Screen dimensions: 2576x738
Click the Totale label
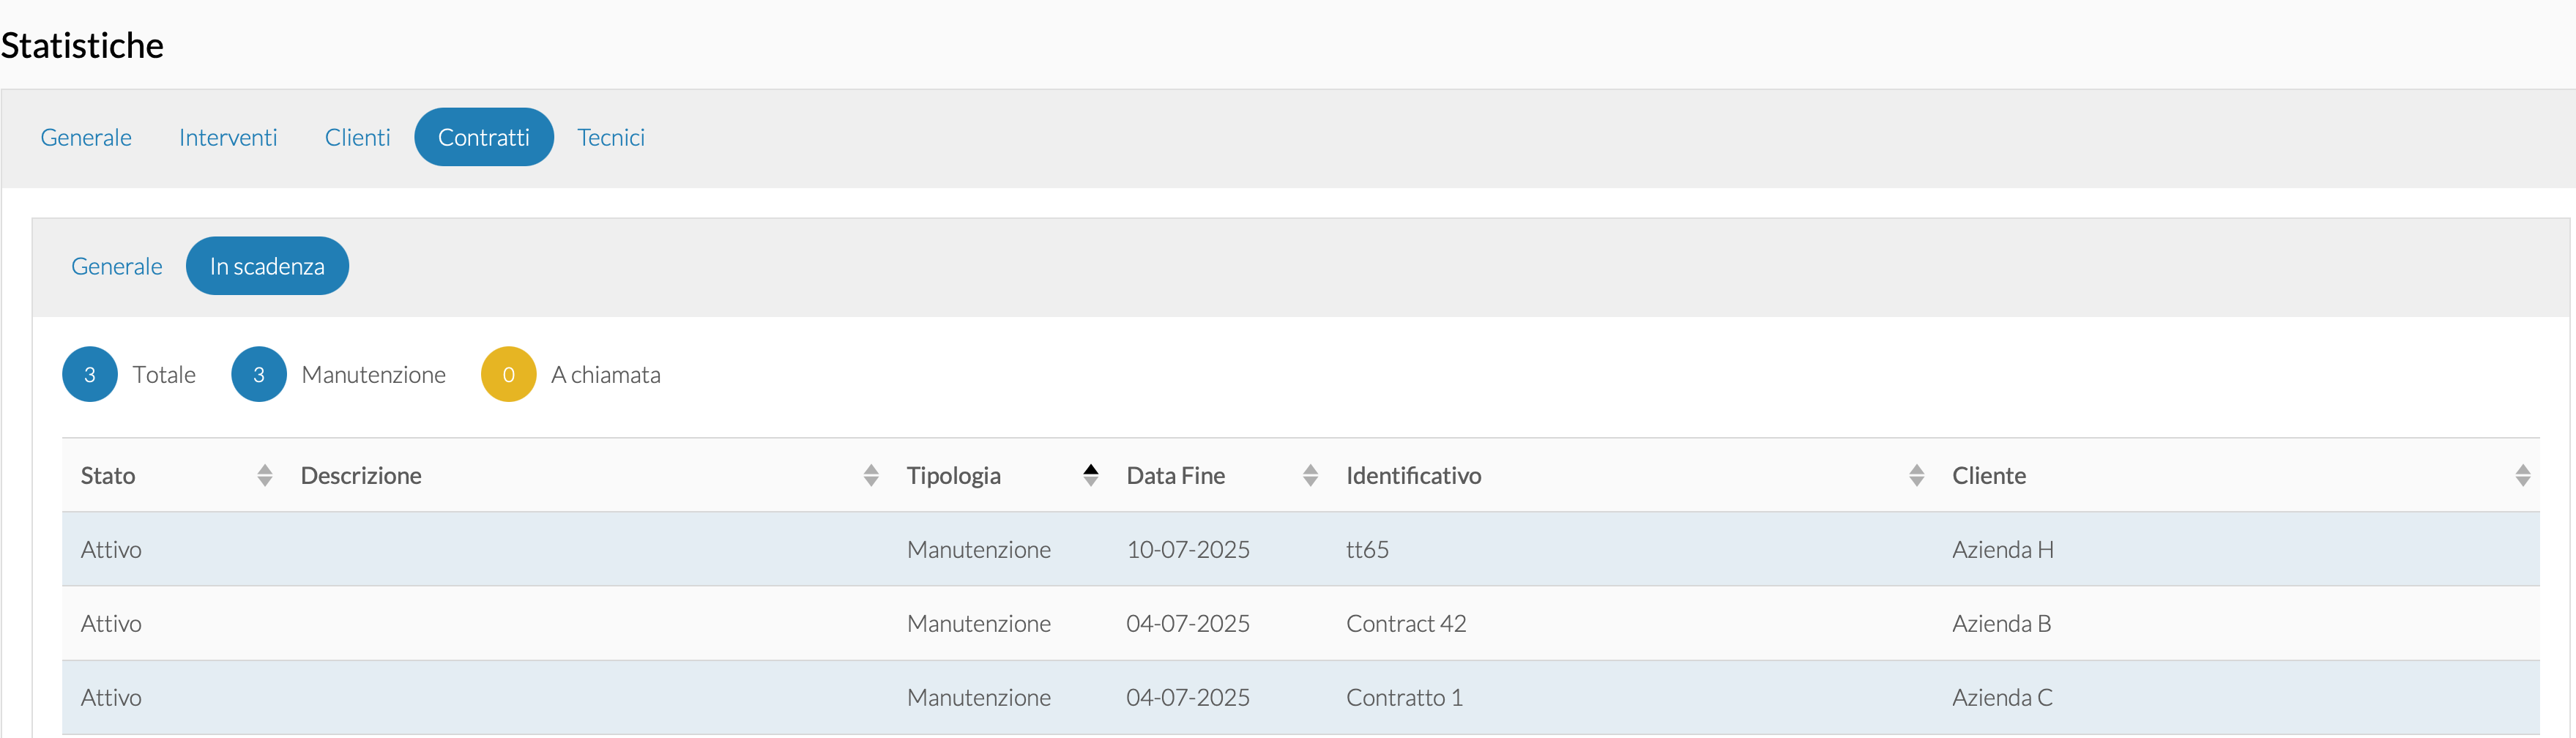tap(164, 374)
